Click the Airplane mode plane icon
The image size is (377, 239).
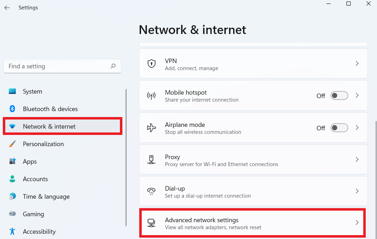152,128
